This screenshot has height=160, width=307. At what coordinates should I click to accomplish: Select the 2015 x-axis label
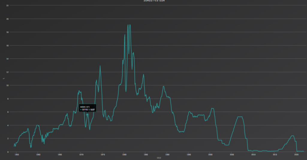(275, 155)
